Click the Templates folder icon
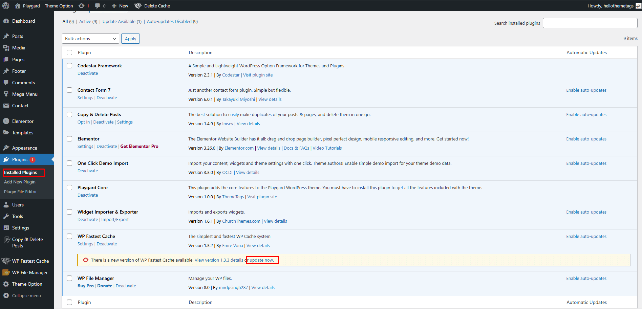The image size is (642, 309). point(6,133)
